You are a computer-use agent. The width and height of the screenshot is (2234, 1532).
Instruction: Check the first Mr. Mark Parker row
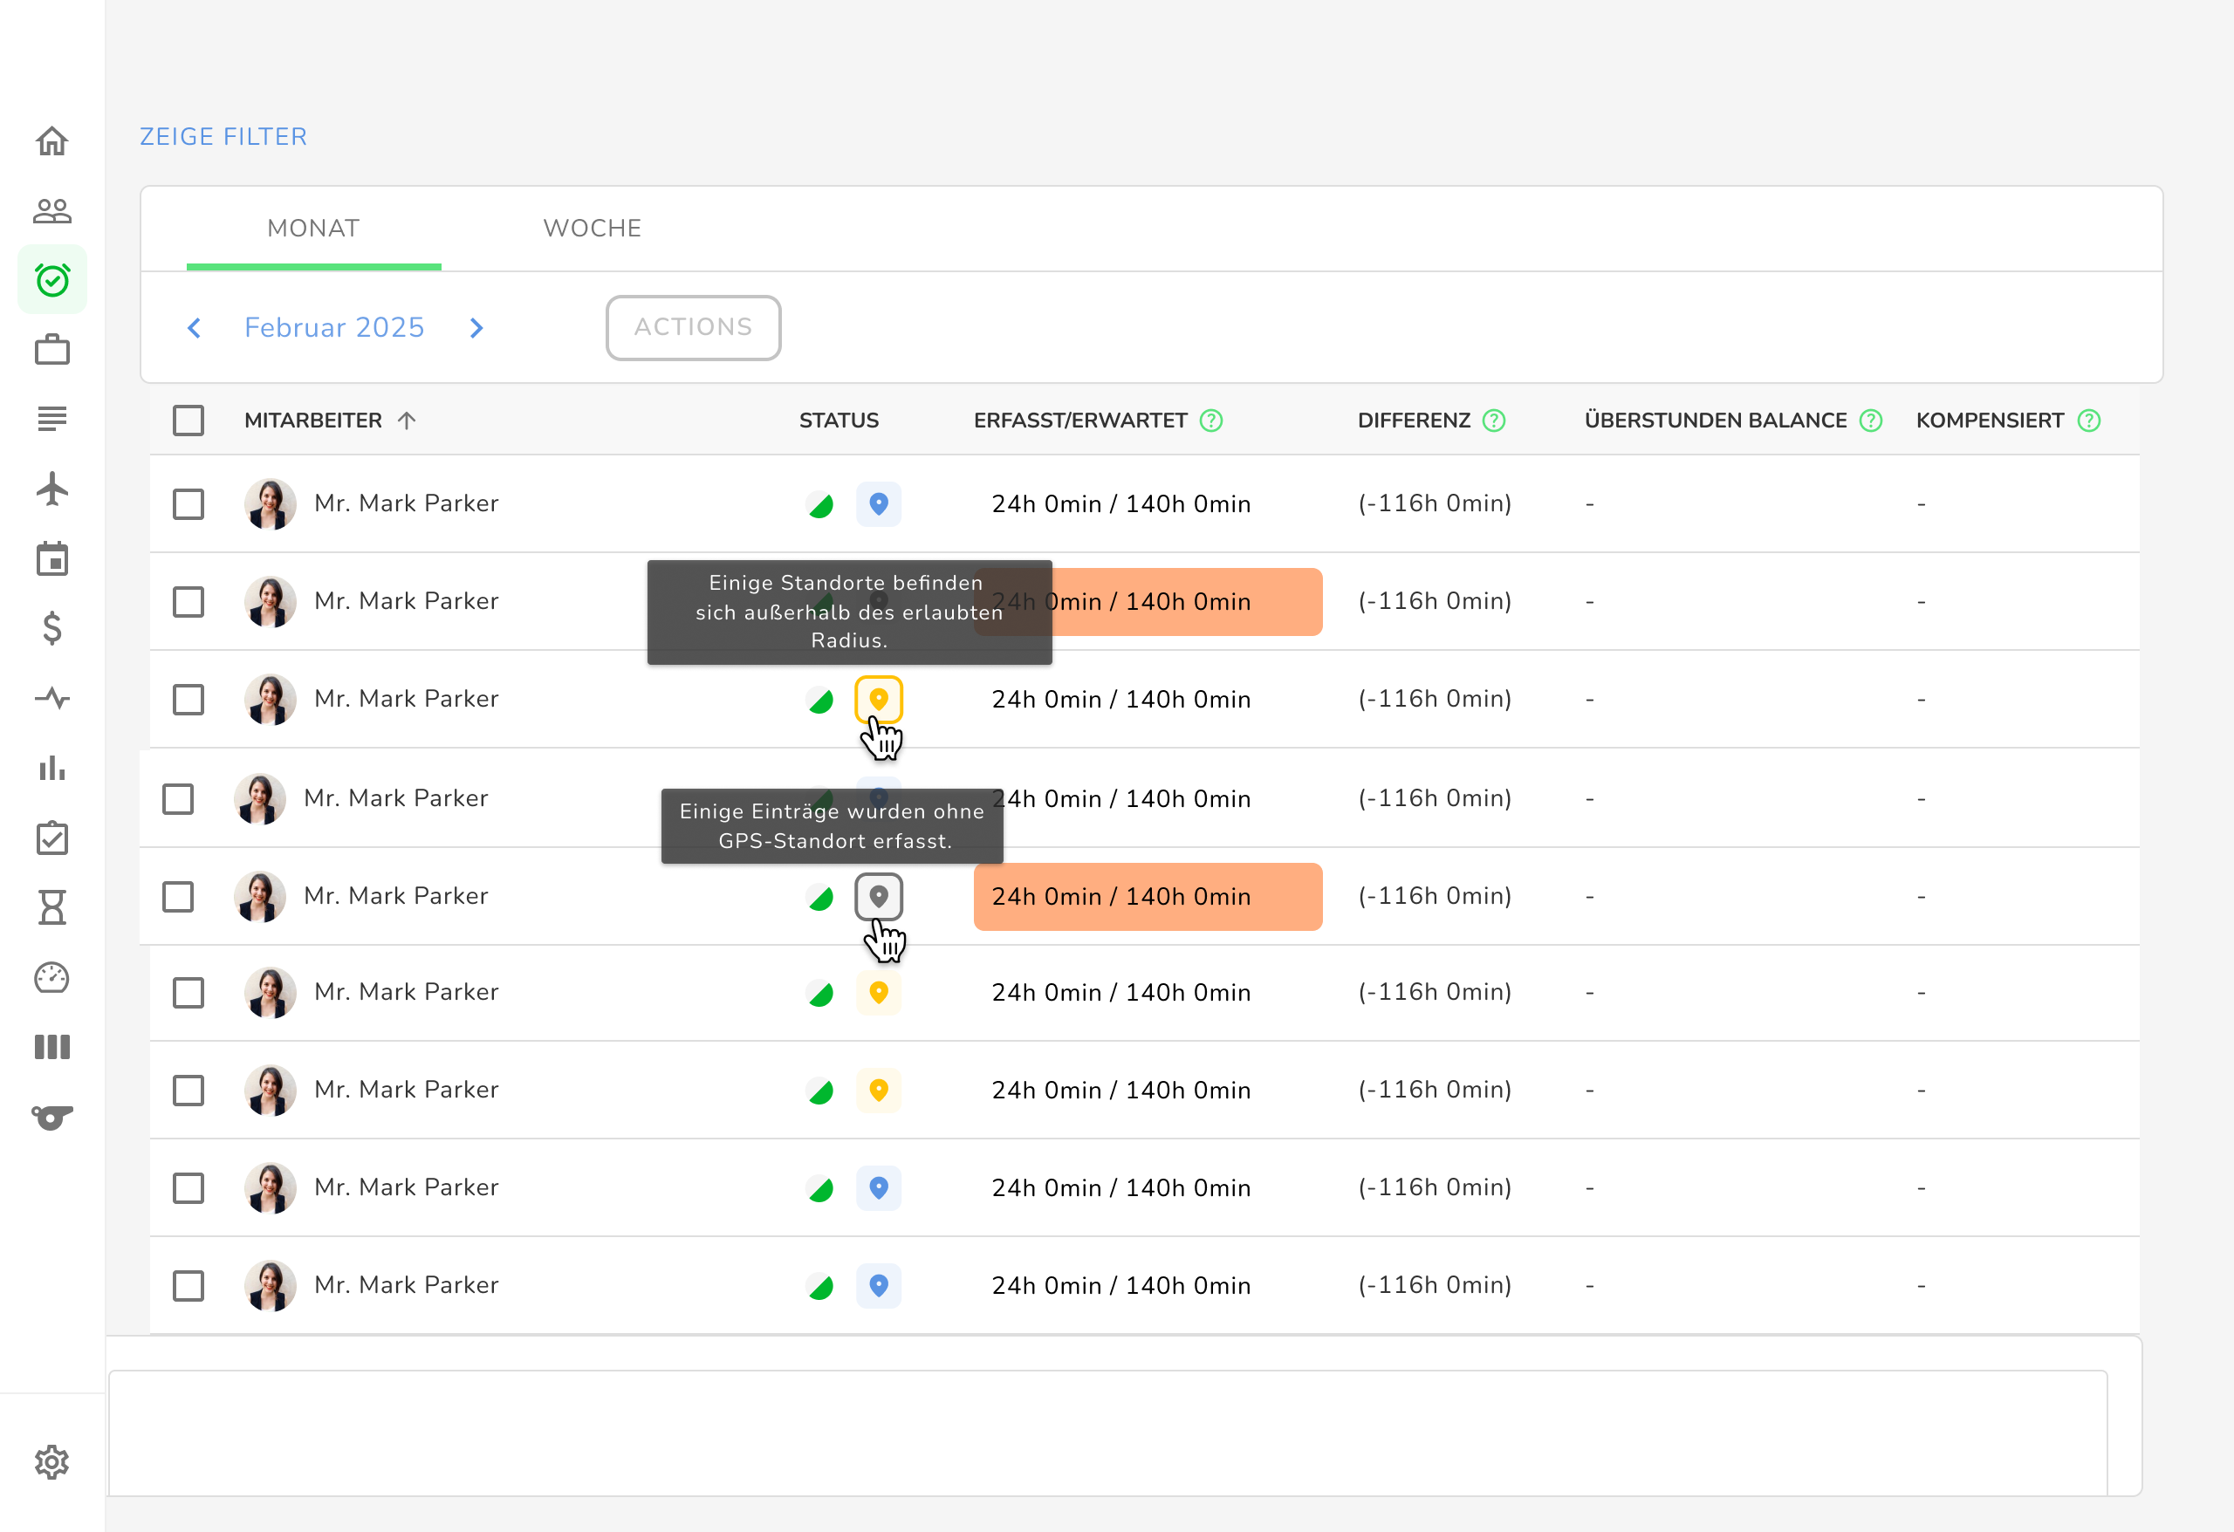(x=188, y=503)
